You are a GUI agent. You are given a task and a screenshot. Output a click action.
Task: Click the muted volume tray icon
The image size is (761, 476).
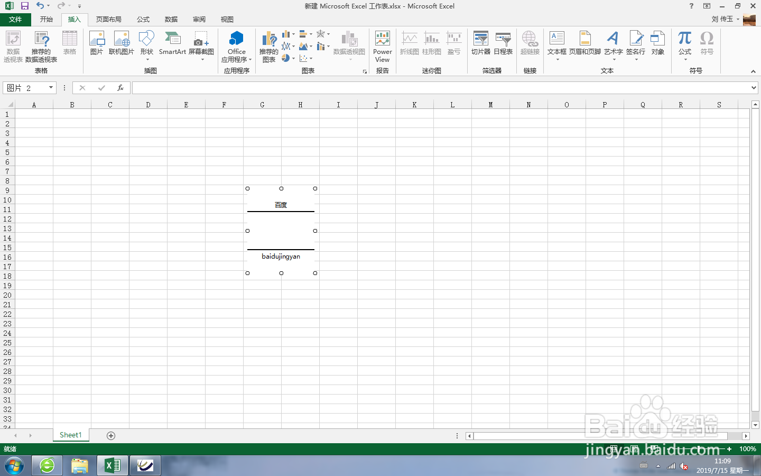pyautogui.click(x=684, y=466)
